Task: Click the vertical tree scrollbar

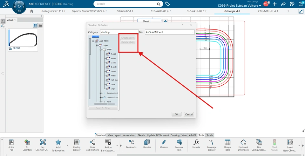Action: [90, 46]
